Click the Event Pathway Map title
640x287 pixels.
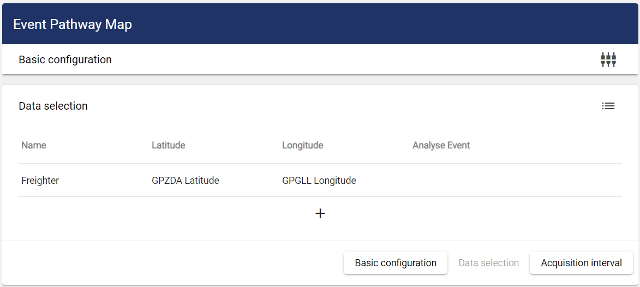tap(73, 25)
